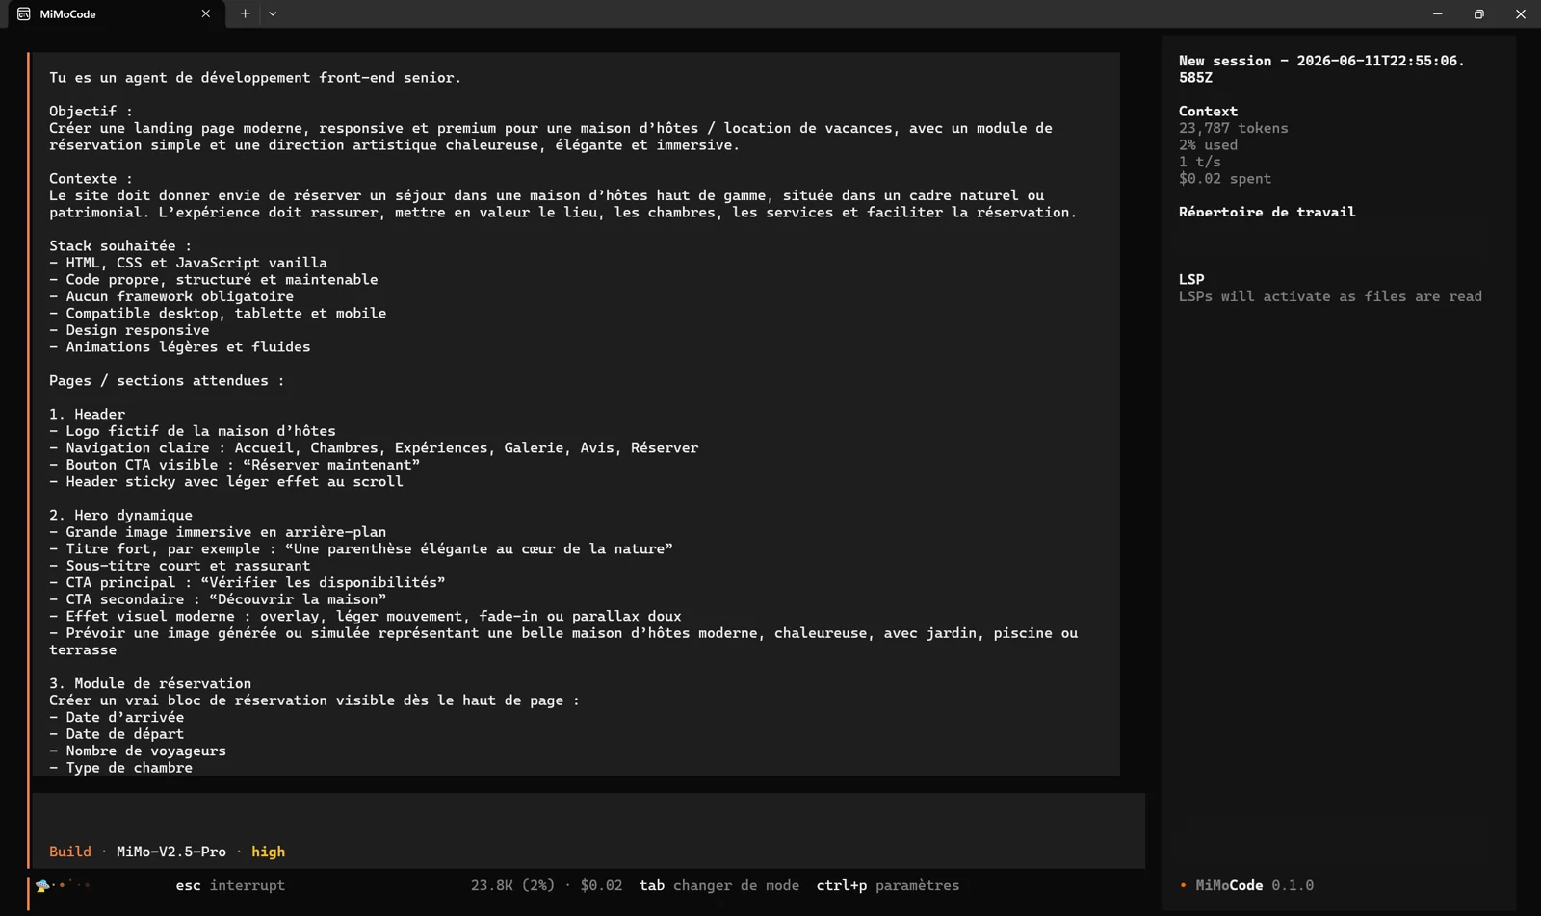1541x916 pixels.
Task: Click the '3. Module de réservation' line
Action: click(150, 684)
